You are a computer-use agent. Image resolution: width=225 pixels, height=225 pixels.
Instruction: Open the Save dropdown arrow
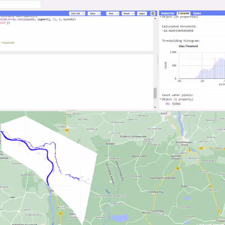tap(99, 13)
